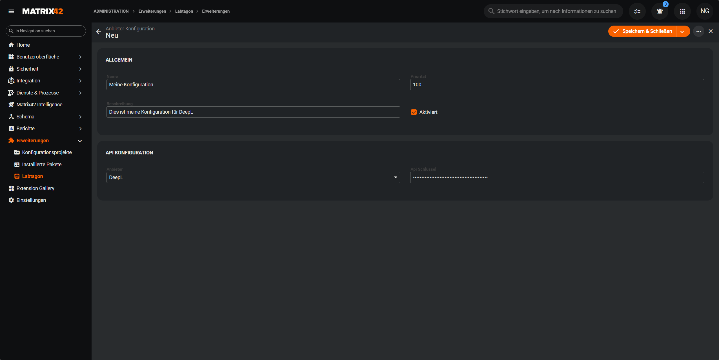Screen dimensions: 719x360
Task: Open NG user profile avatar
Action: 705,11
